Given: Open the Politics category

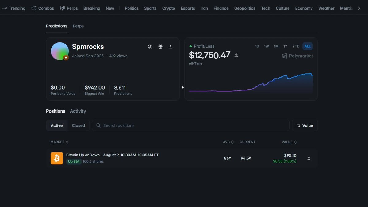Looking at the screenshot, I should (132, 8).
